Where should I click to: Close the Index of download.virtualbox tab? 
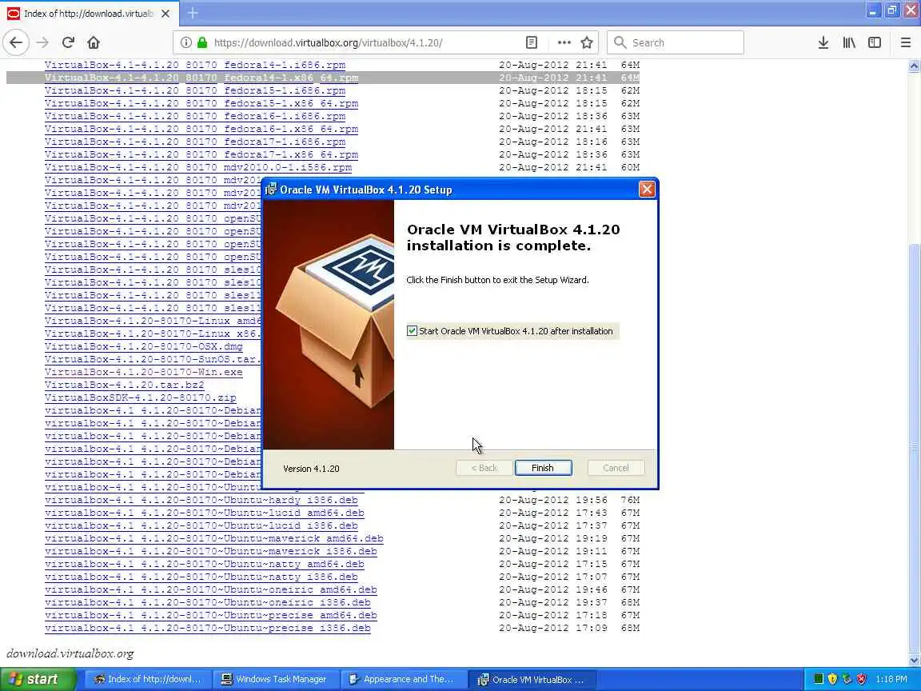(165, 13)
